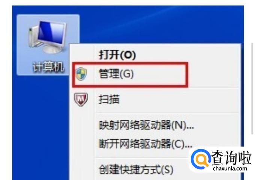Select 管理(G) in the context menu
Viewport: 256px width, 180px height.
tap(116, 74)
